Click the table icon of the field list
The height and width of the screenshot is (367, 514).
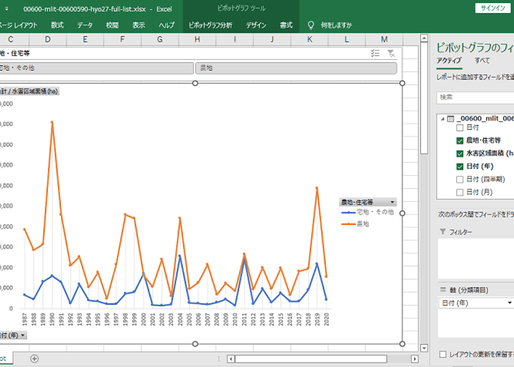tap(451, 118)
